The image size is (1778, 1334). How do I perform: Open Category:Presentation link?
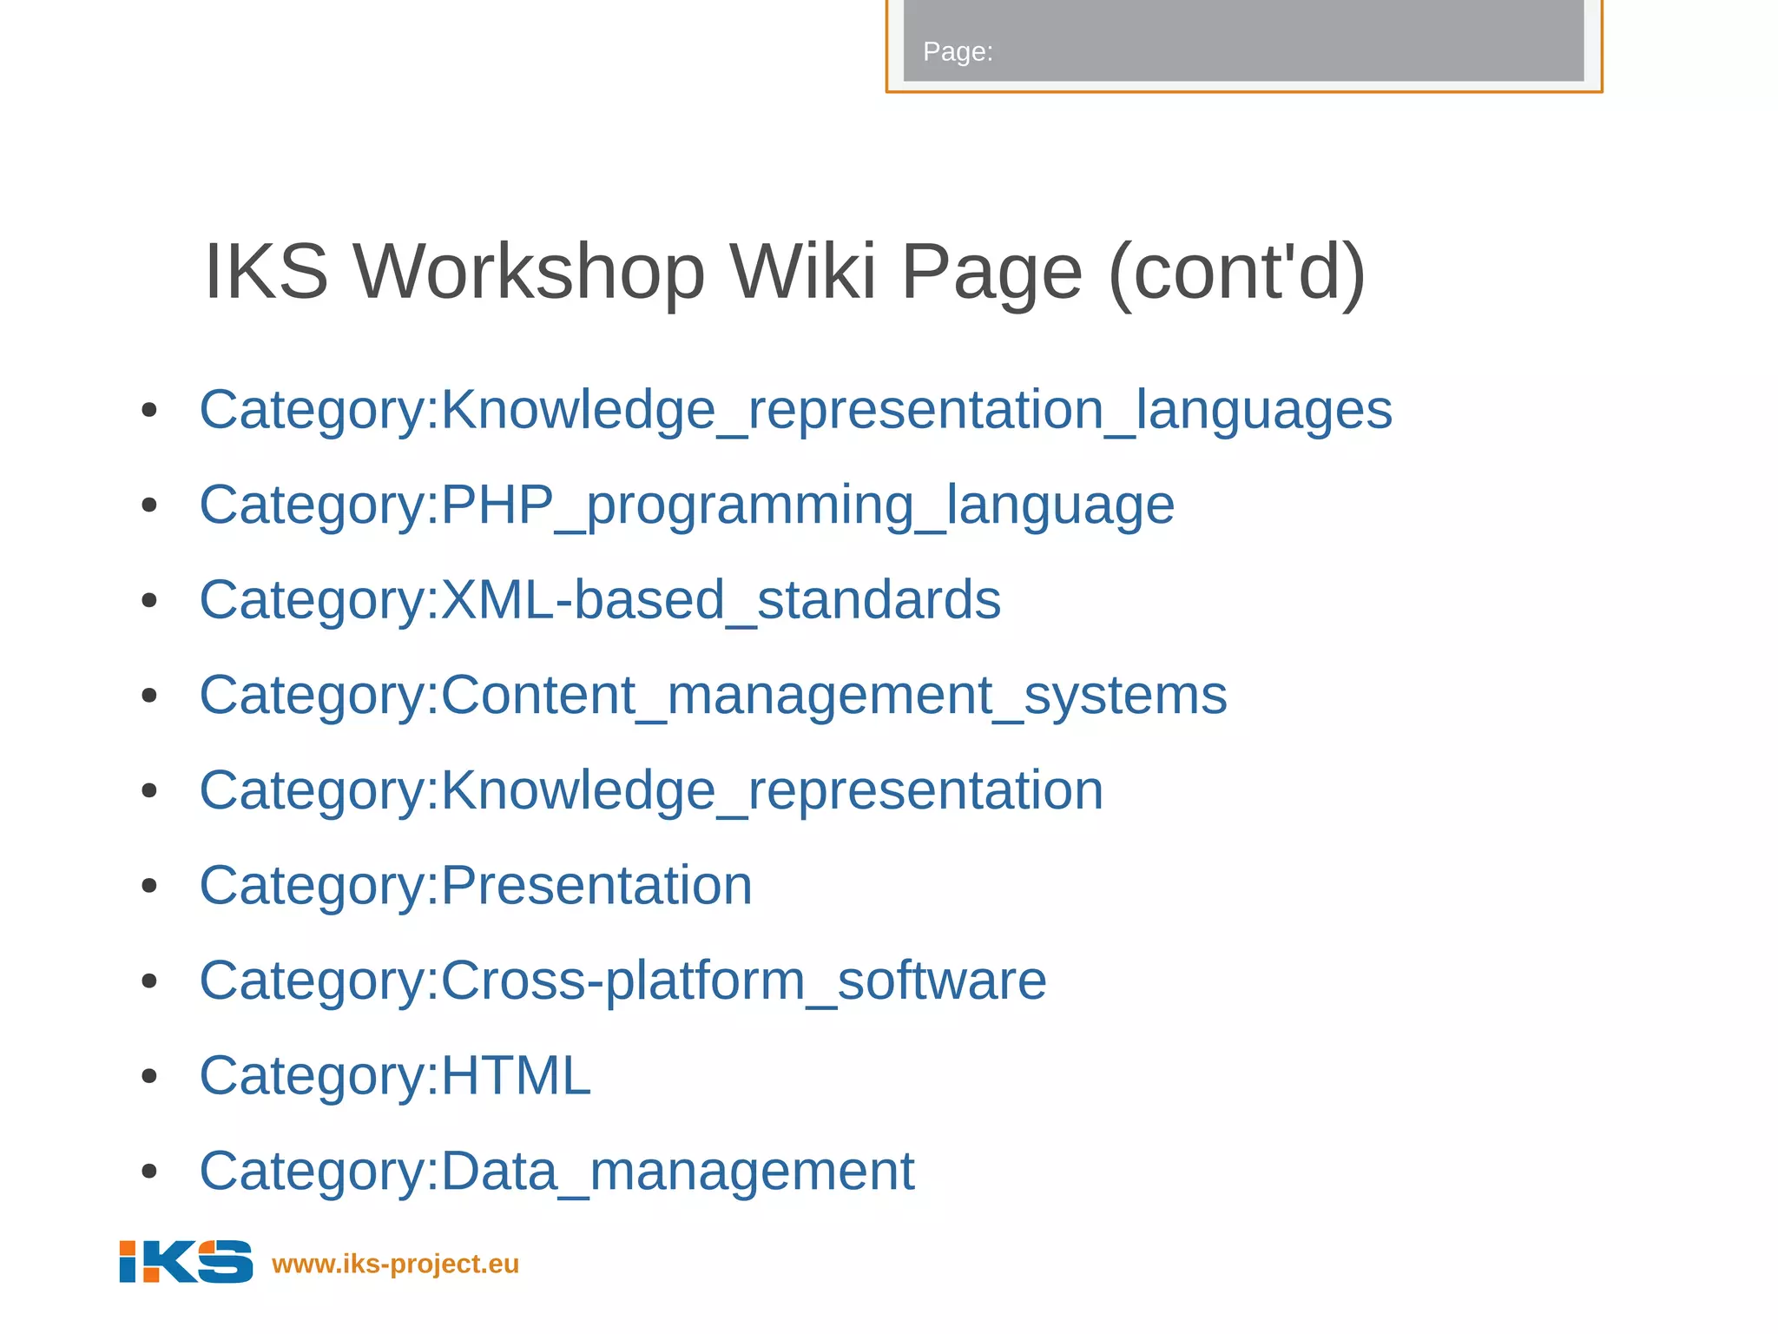pos(476,886)
